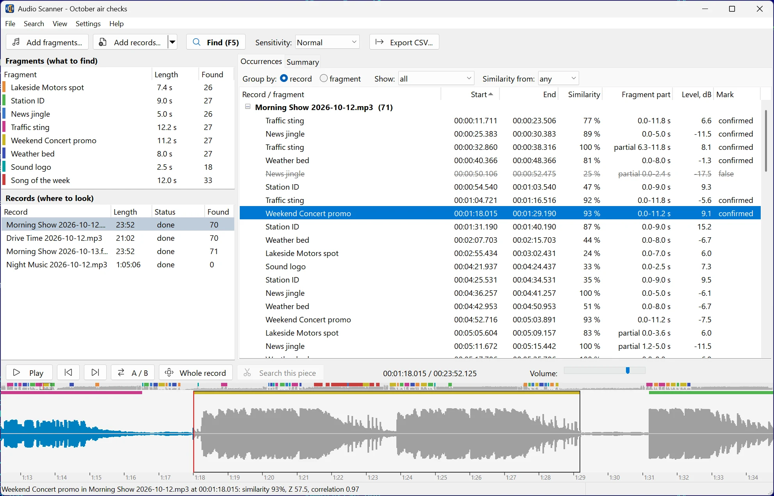Jump to next occurrence button
Screen dimensions: 774x496
pos(95,372)
